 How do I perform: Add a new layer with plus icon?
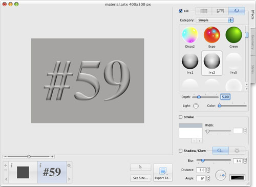point(6,165)
